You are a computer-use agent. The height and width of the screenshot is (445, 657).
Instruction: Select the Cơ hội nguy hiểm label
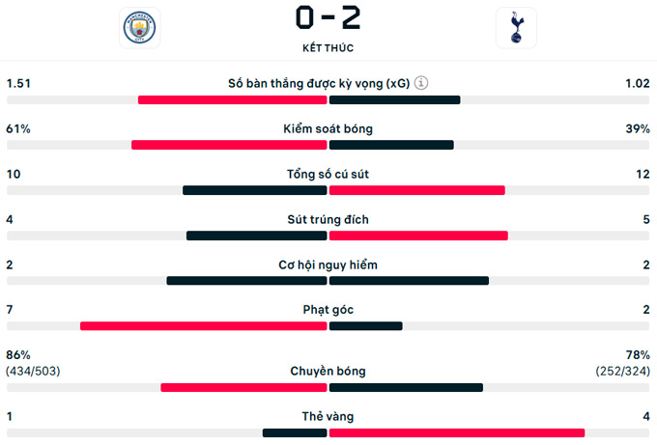coord(328,264)
